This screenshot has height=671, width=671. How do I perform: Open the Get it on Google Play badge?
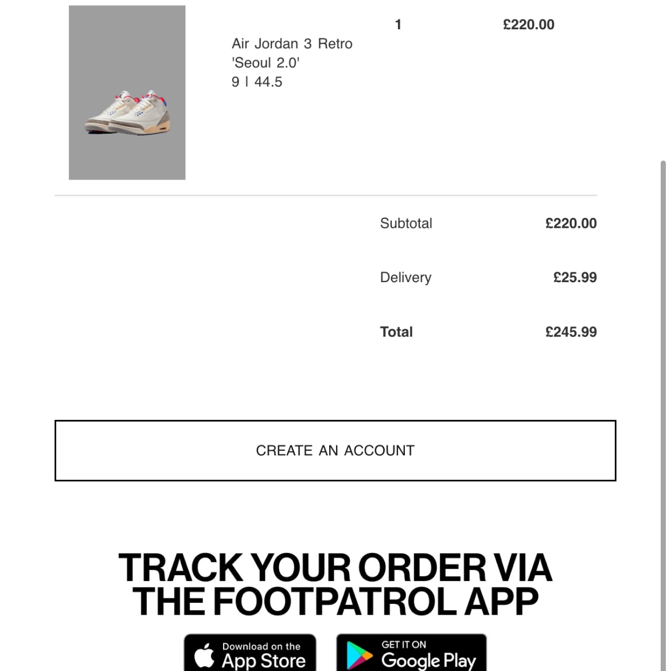pos(411,653)
